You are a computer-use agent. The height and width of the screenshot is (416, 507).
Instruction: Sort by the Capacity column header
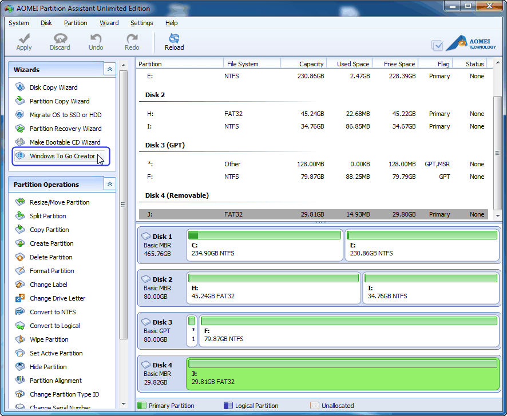coord(304,64)
